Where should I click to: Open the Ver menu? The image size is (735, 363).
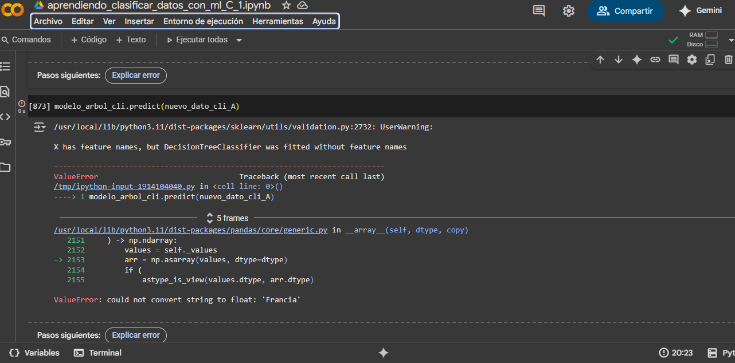109,21
